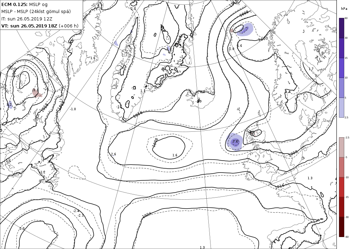Click the '3.2' value near the left map edge

[9, 104]
